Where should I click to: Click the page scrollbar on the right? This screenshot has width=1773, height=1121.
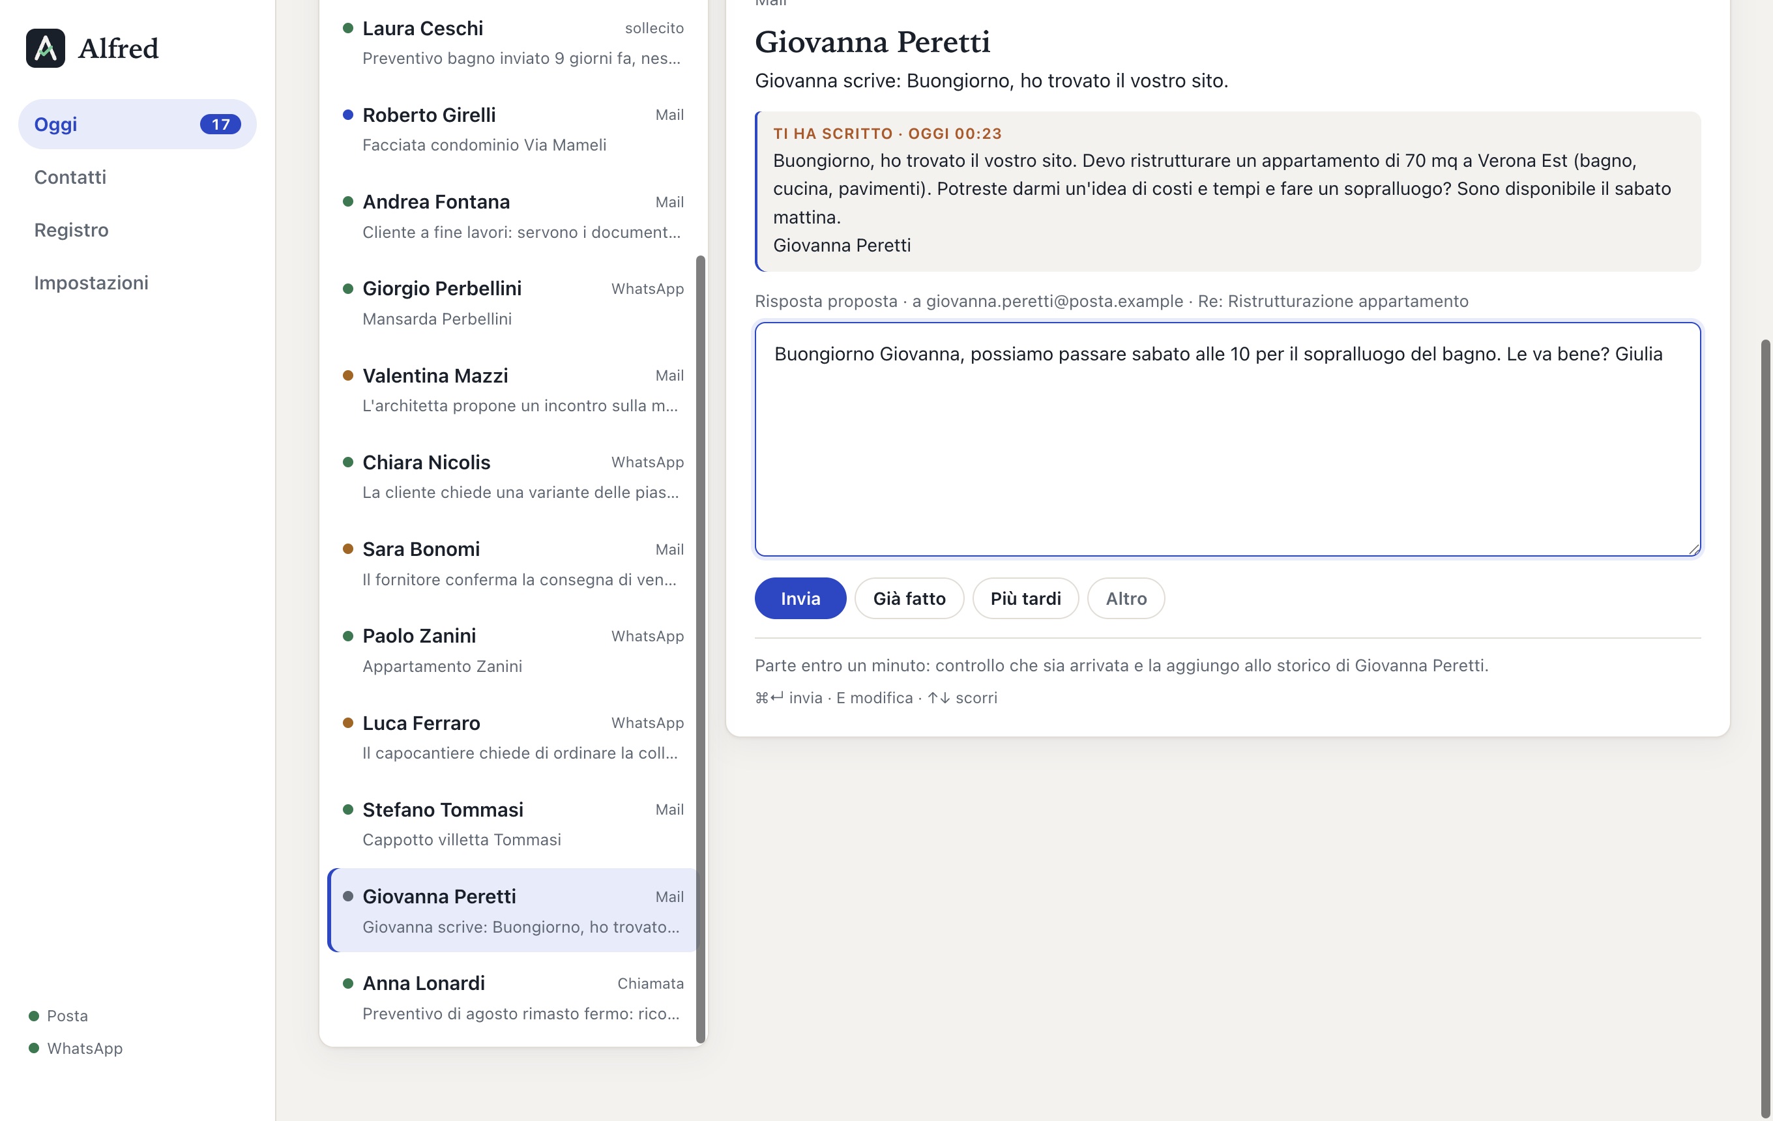pyautogui.click(x=1766, y=729)
